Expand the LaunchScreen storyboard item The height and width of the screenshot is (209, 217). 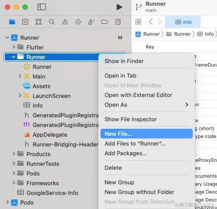pos(20,96)
